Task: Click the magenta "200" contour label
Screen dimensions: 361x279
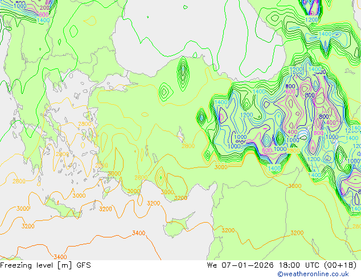Action: point(44,8)
